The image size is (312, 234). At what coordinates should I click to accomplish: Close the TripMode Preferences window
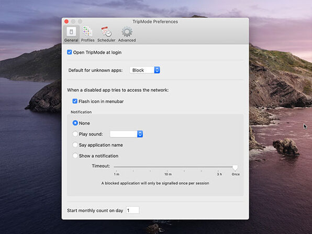point(66,21)
